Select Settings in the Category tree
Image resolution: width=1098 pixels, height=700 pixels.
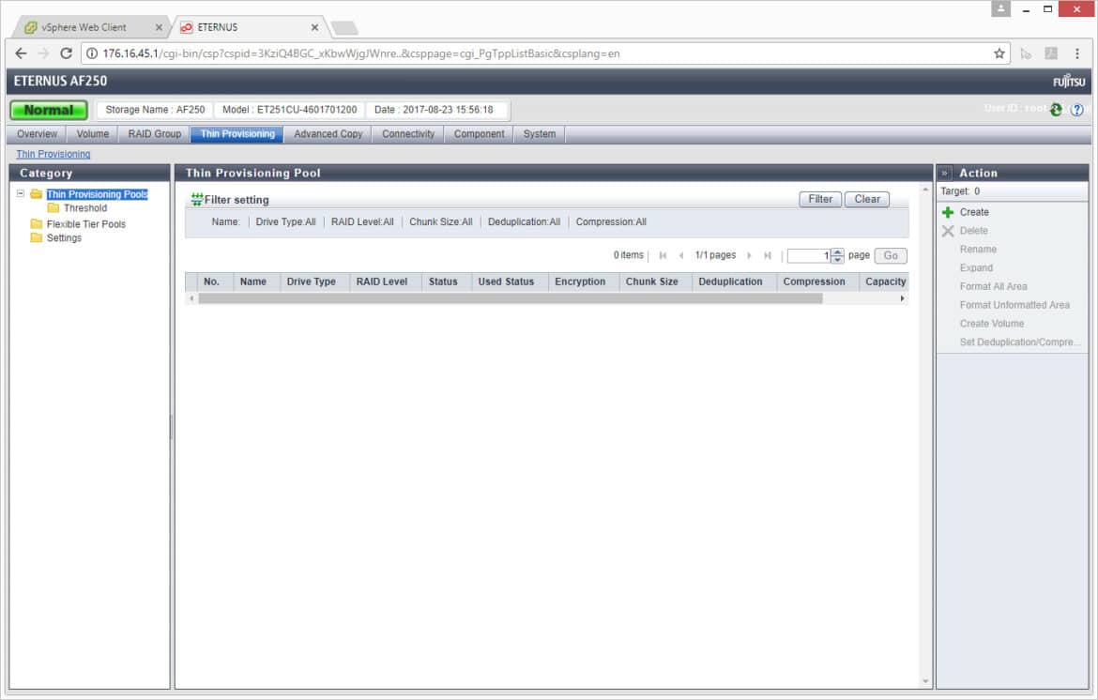coord(65,238)
